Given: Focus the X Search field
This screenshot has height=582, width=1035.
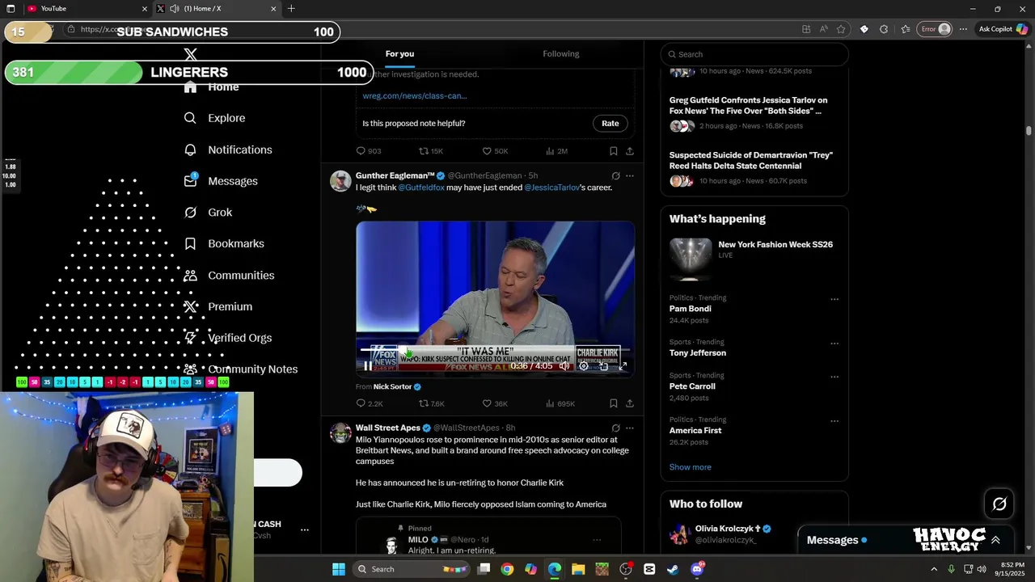Looking at the screenshot, I should [754, 54].
